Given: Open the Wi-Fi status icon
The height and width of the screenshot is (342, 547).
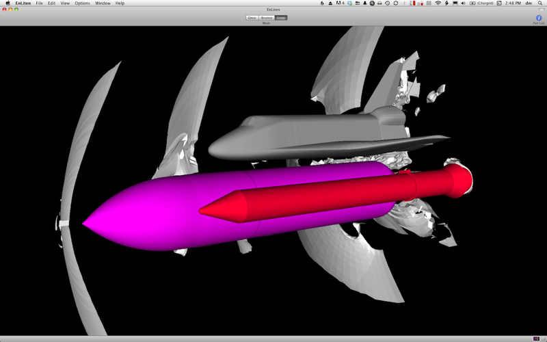Looking at the screenshot, I should click(x=438, y=3).
